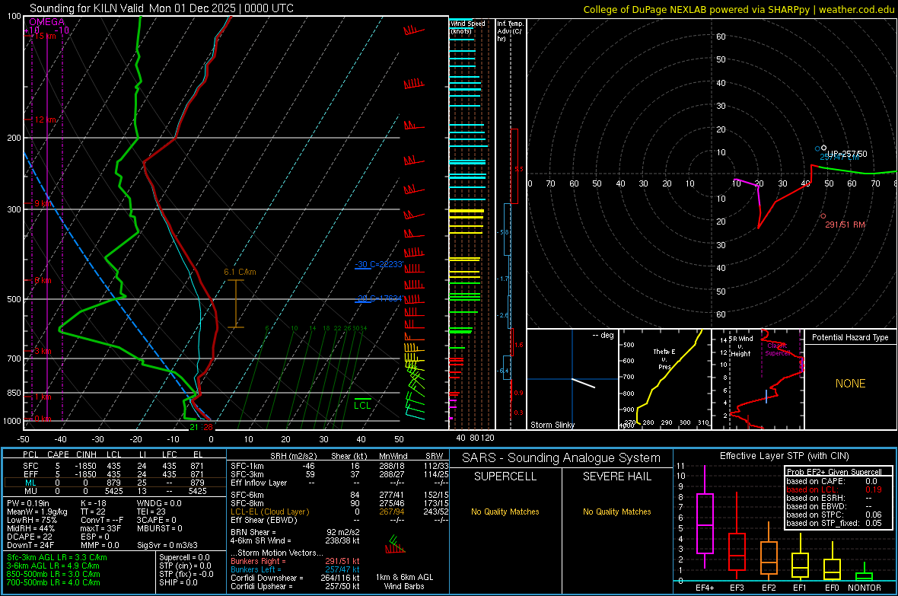Screen dimensions: 898x596
Task: Click the 'K = -18' index value
Action: click(x=94, y=503)
